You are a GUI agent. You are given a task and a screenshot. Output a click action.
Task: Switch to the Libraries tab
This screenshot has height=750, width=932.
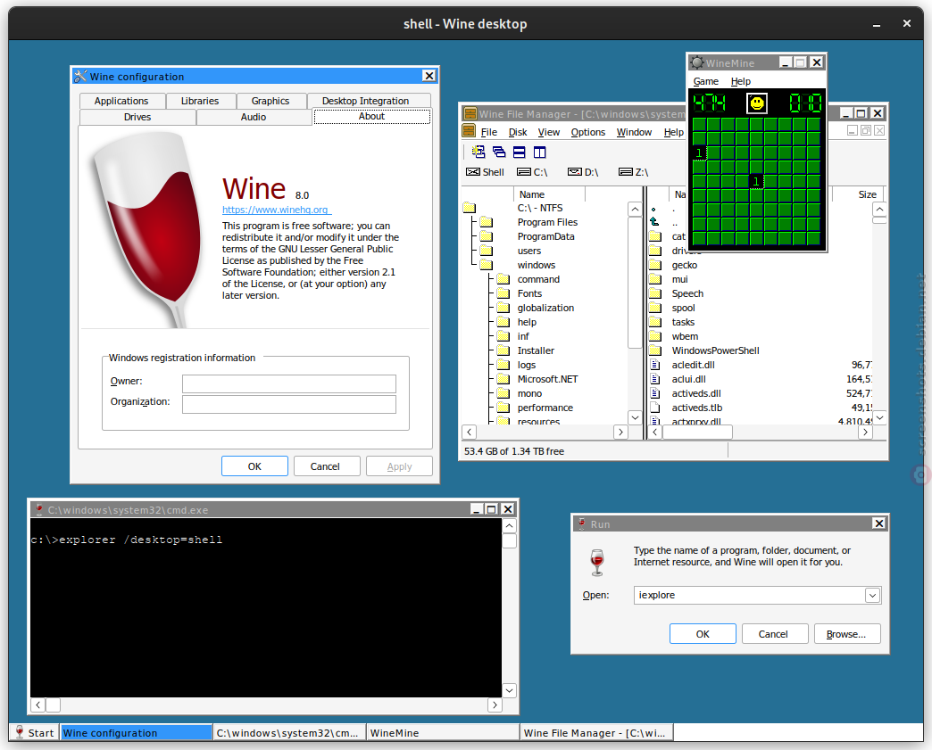tap(200, 101)
